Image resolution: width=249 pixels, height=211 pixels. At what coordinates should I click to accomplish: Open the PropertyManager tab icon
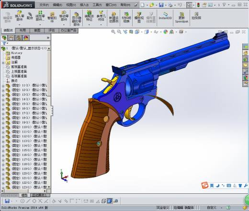click(11, 38)
